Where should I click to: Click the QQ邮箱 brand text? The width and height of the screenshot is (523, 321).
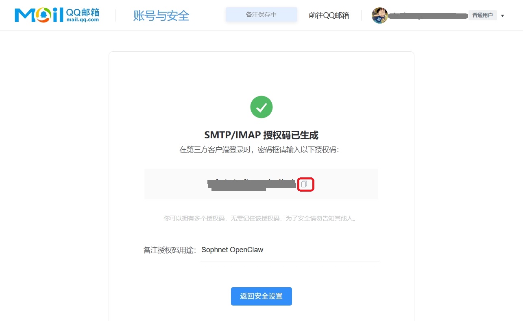[83, 11]
